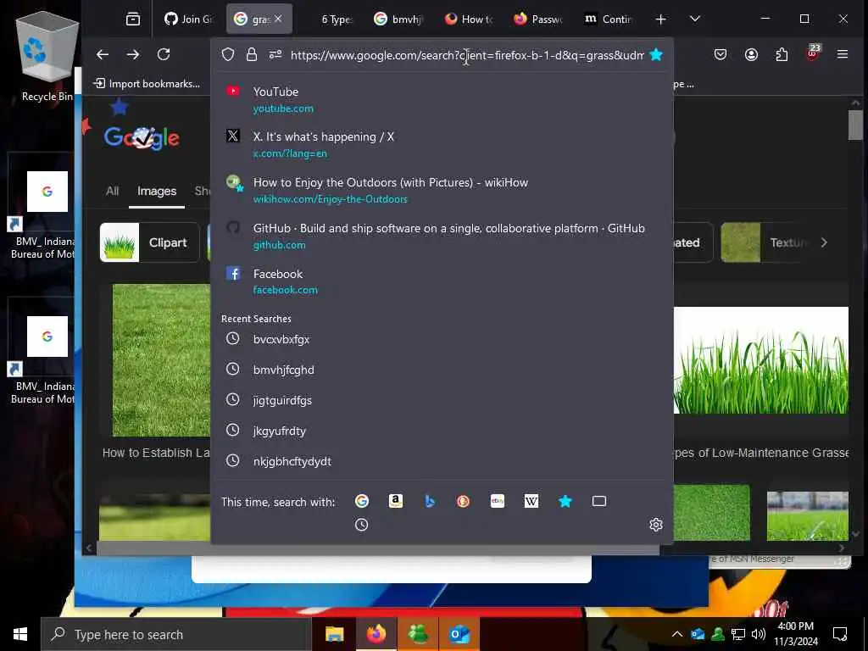Viewport: 868px width, 651px height.
Task: Open the volume speaker tray icon
Action: click(758, 634)
